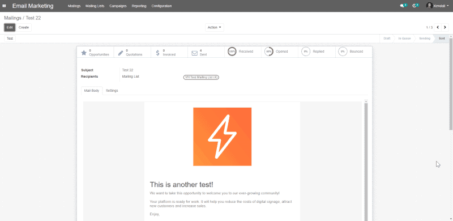This screenshot has height=221, width=453.
Task: Go to previous record arrow
Action: pos(438,27)
